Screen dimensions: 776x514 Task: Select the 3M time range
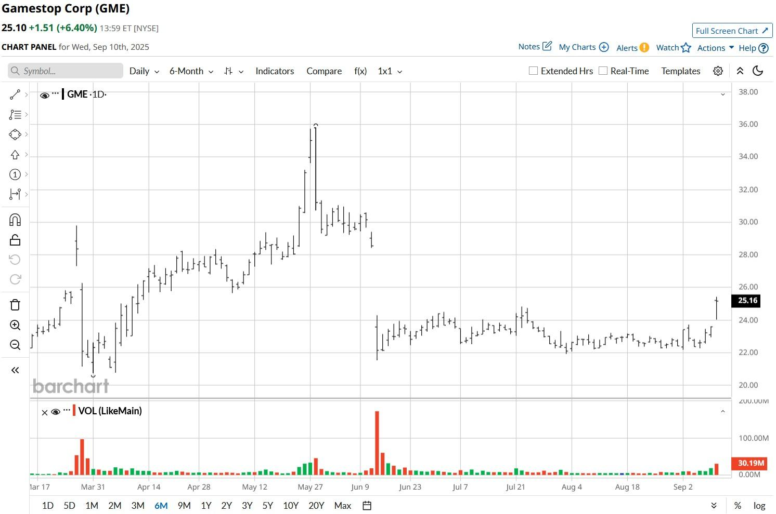[138, 506]
